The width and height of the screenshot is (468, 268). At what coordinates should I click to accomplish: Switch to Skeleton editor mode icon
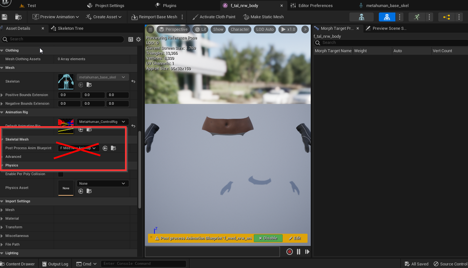tap(361, 17)
